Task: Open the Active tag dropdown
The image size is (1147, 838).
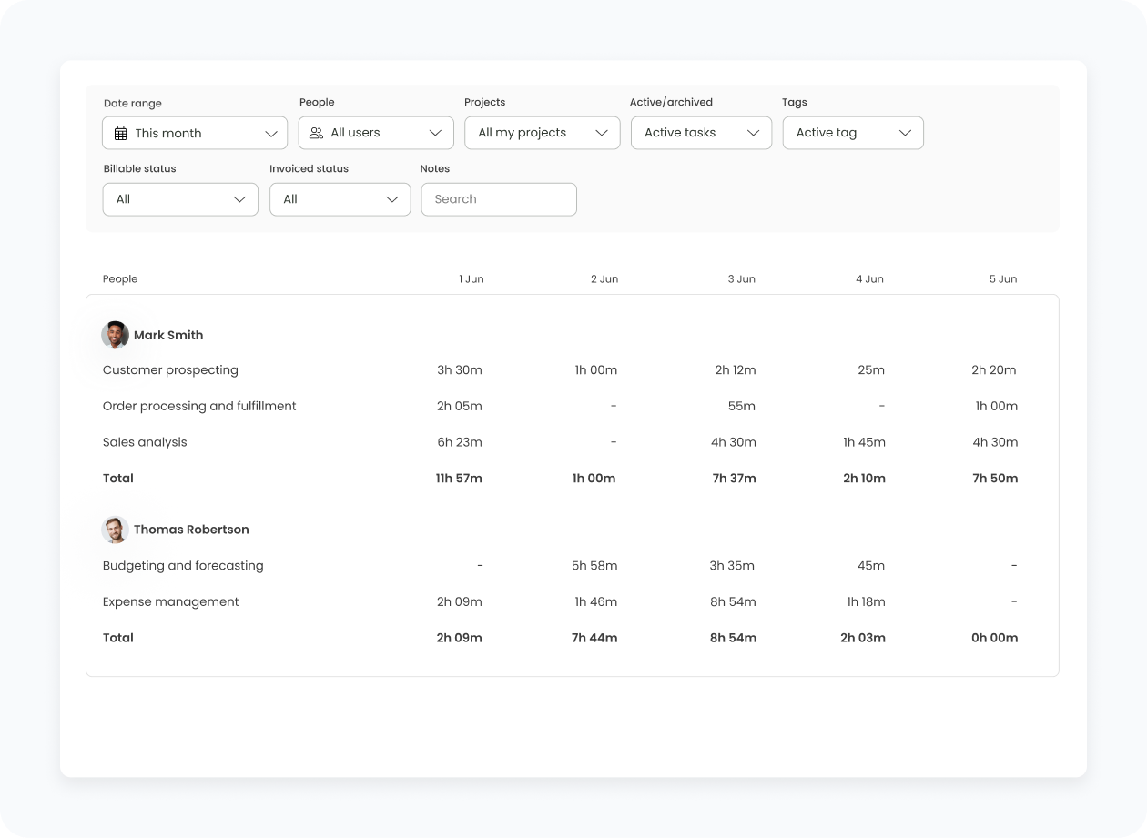Action: coord(852,133)
